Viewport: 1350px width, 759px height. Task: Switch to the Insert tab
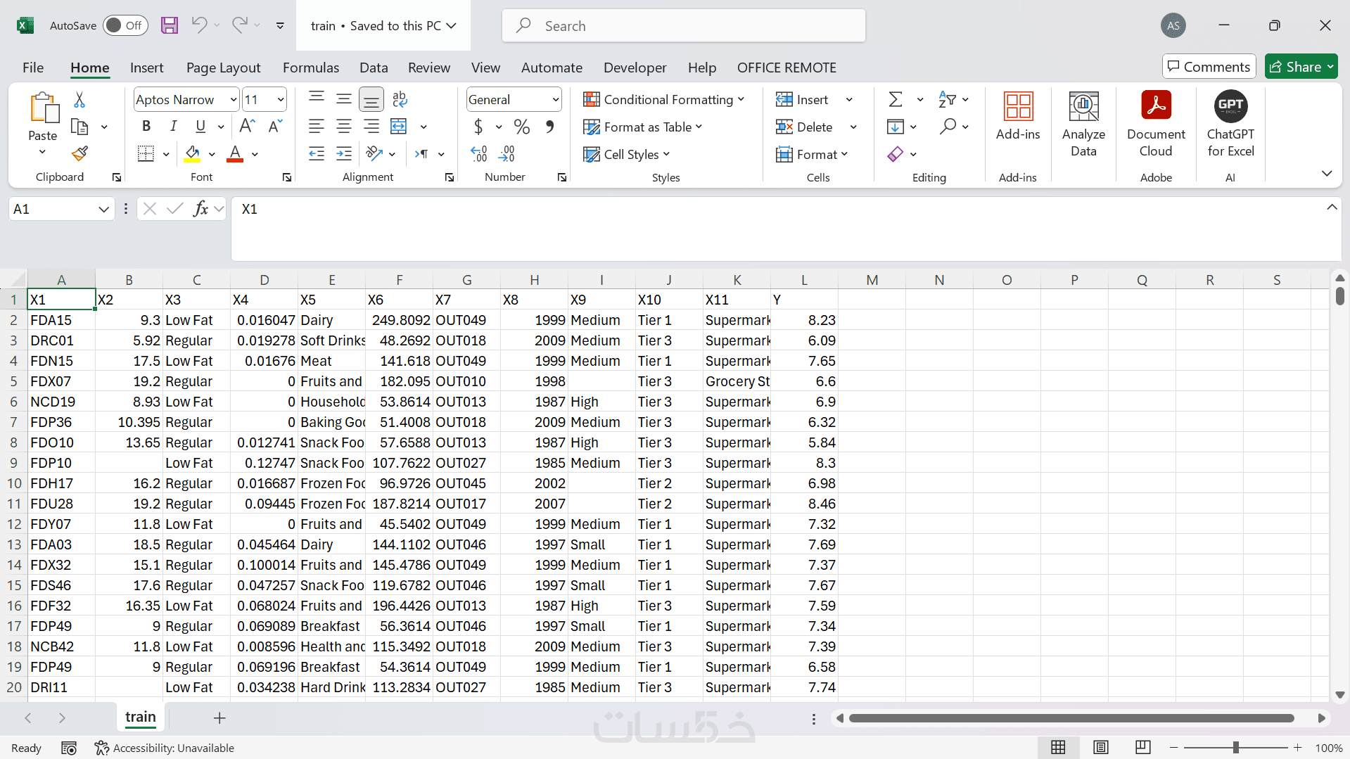(146, 68)
